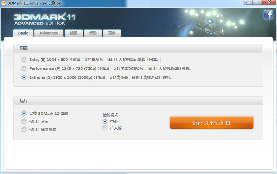The width and height of the screenshot is (277, 174).
Task: Close the 3DMark 11 window
Action: [269, 2]
